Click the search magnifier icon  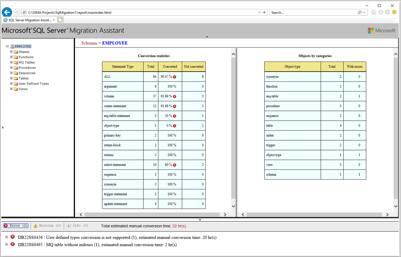click(360, 12)
